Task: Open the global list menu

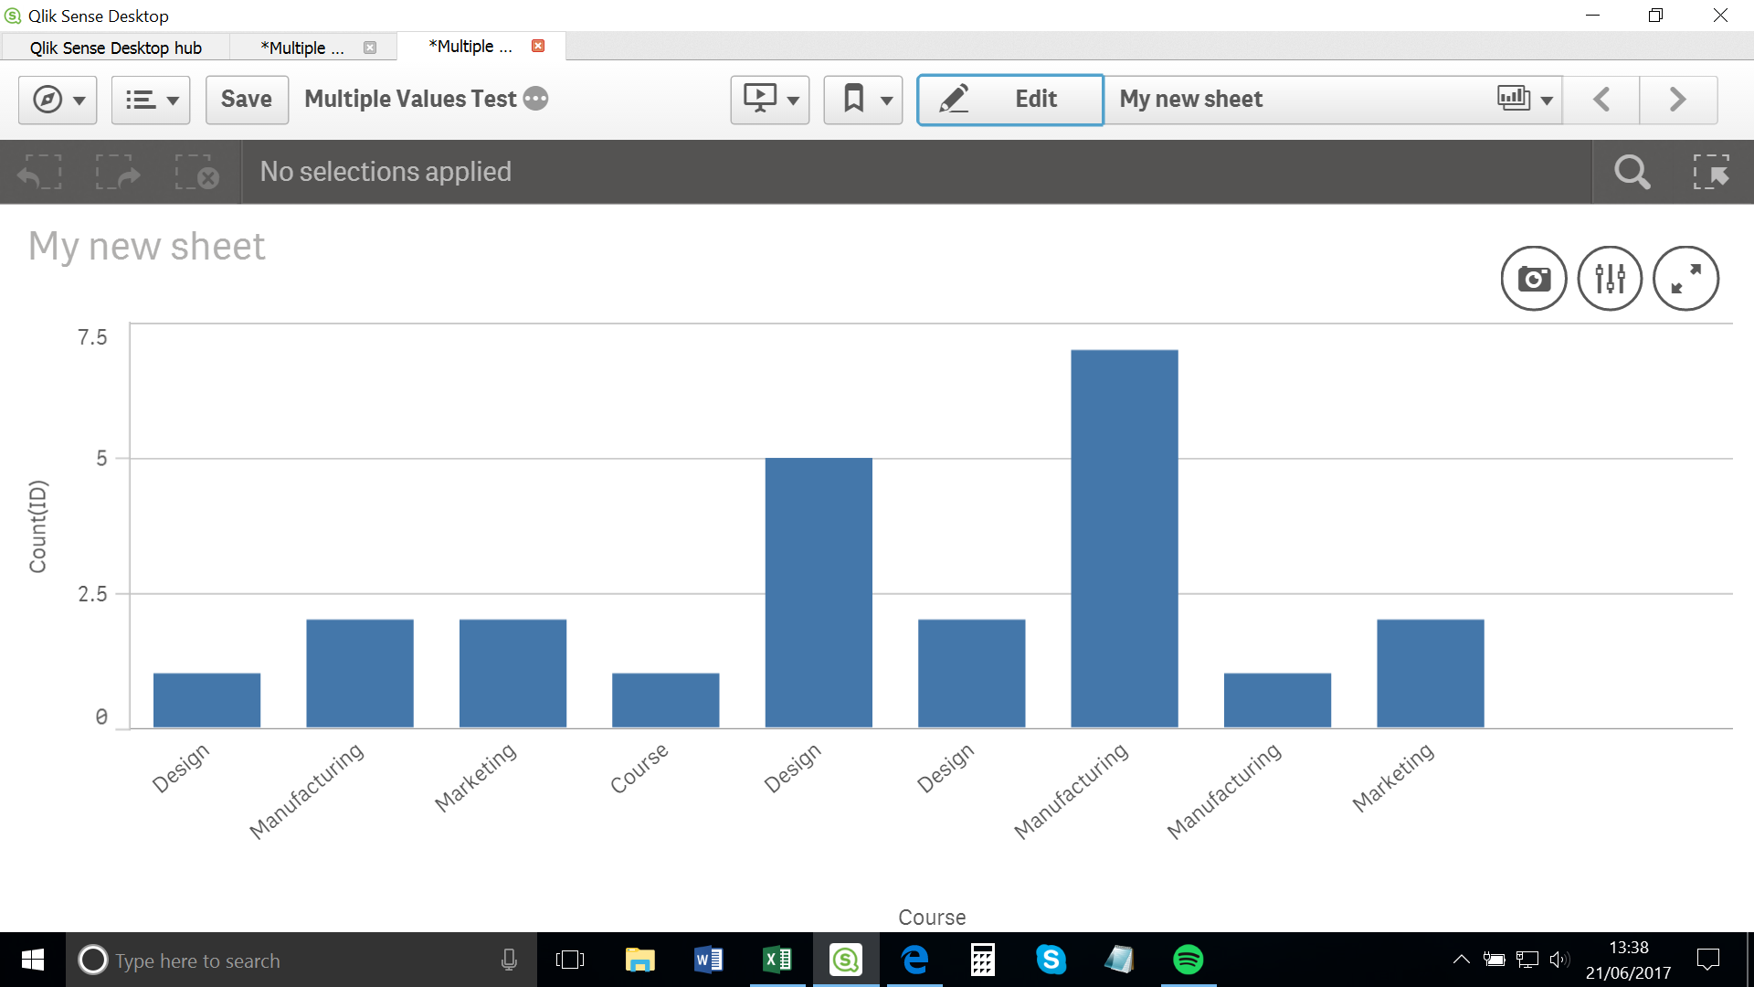Action: click(151, 100)
